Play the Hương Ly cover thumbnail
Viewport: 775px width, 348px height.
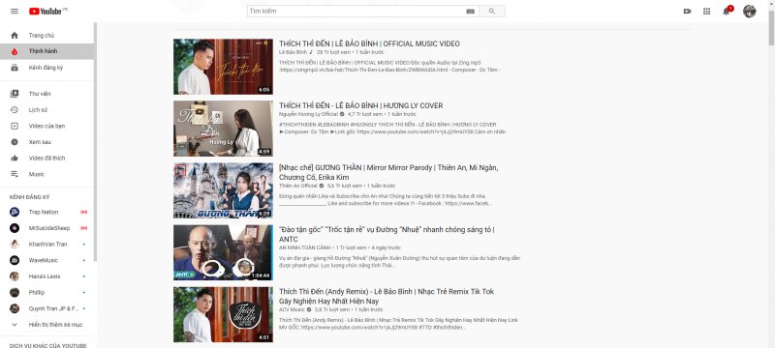(x=223, y=129)
